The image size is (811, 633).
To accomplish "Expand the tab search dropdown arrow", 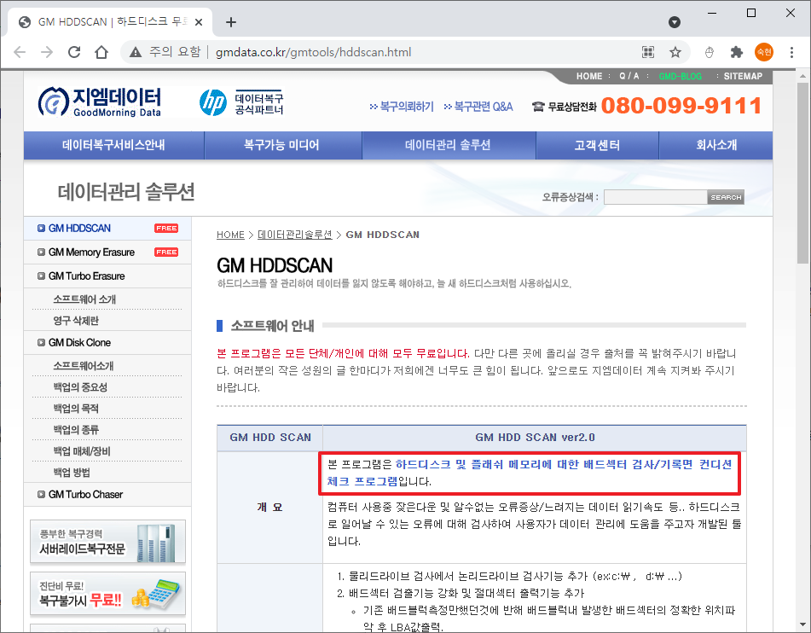I will pyautogui.click(x=675, y=21).
